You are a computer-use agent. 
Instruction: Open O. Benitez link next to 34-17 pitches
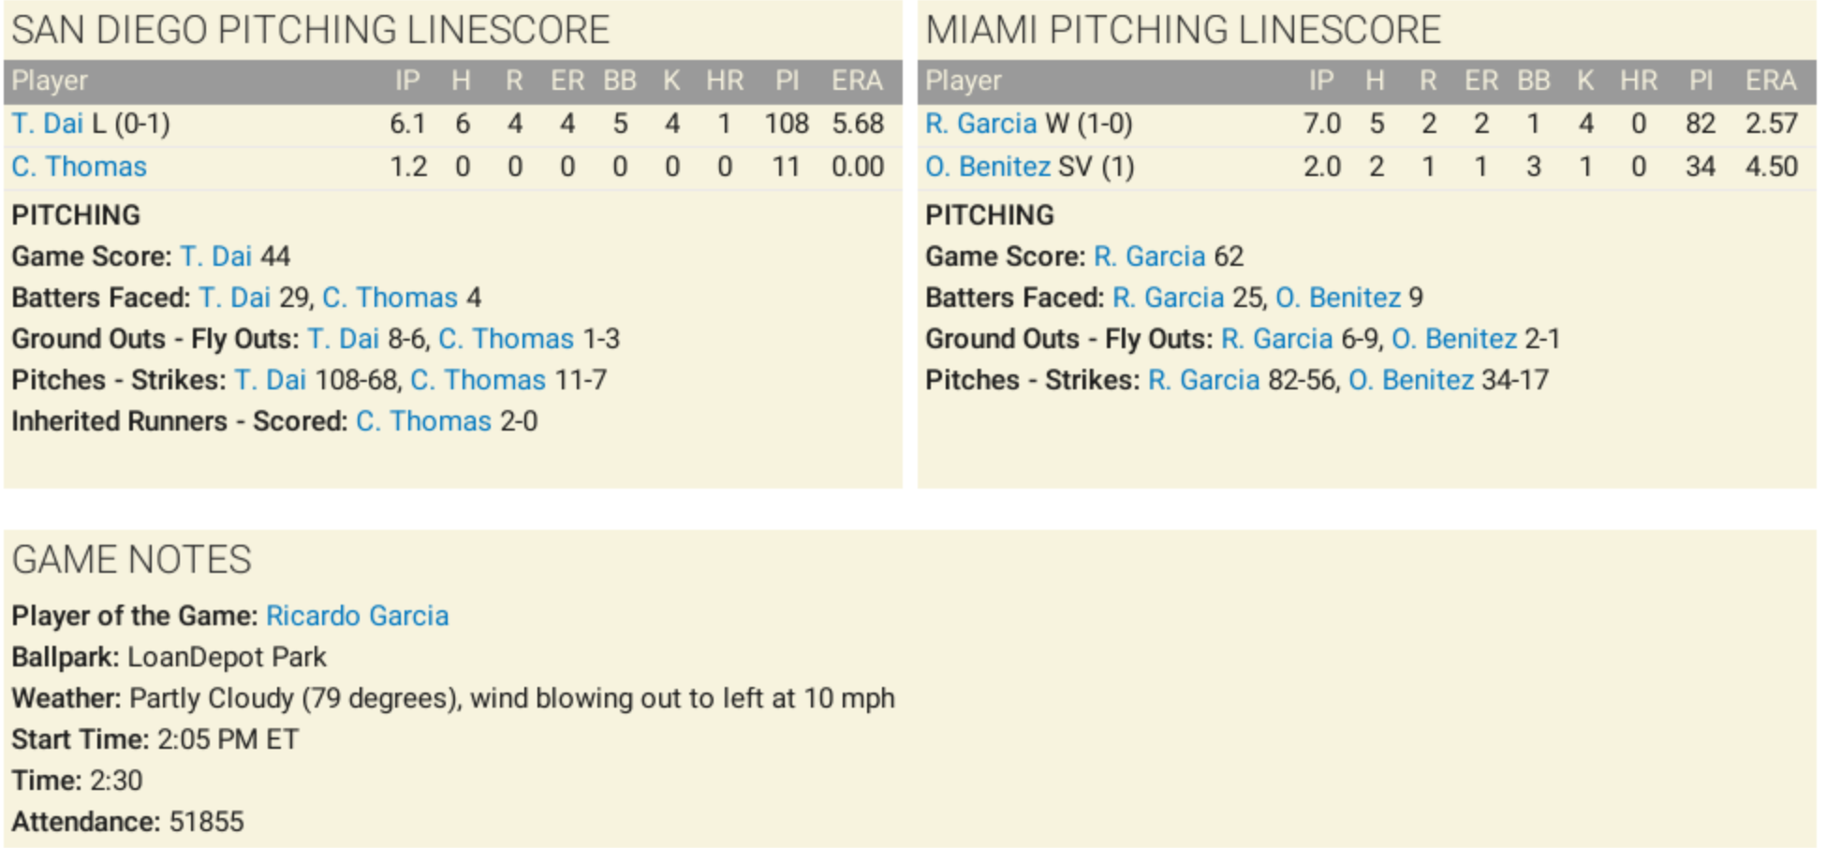1410,380
